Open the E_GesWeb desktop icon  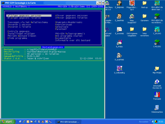click(x=119, y=17)
